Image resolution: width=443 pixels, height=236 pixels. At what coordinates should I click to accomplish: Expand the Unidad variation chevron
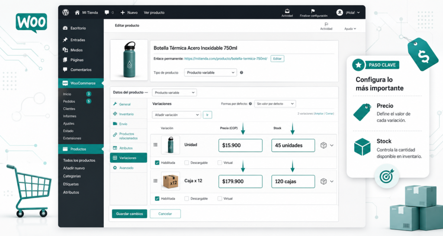(332, 145)
